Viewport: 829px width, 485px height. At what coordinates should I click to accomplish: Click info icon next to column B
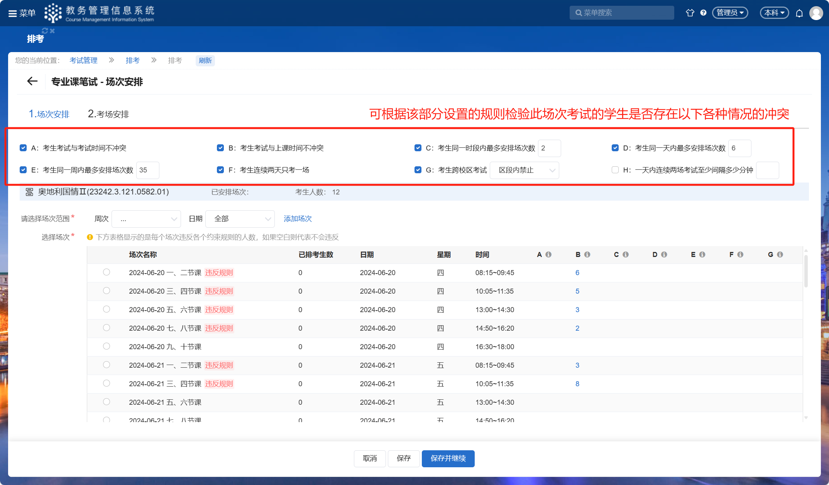(587, 255)
